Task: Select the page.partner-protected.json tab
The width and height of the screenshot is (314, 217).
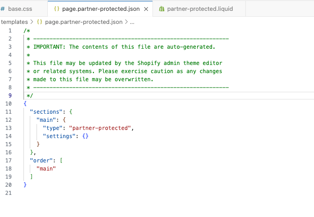Action: [x=101, y=9]
